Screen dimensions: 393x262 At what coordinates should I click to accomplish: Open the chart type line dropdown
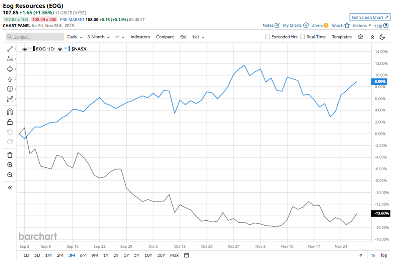tap(120, 37)
